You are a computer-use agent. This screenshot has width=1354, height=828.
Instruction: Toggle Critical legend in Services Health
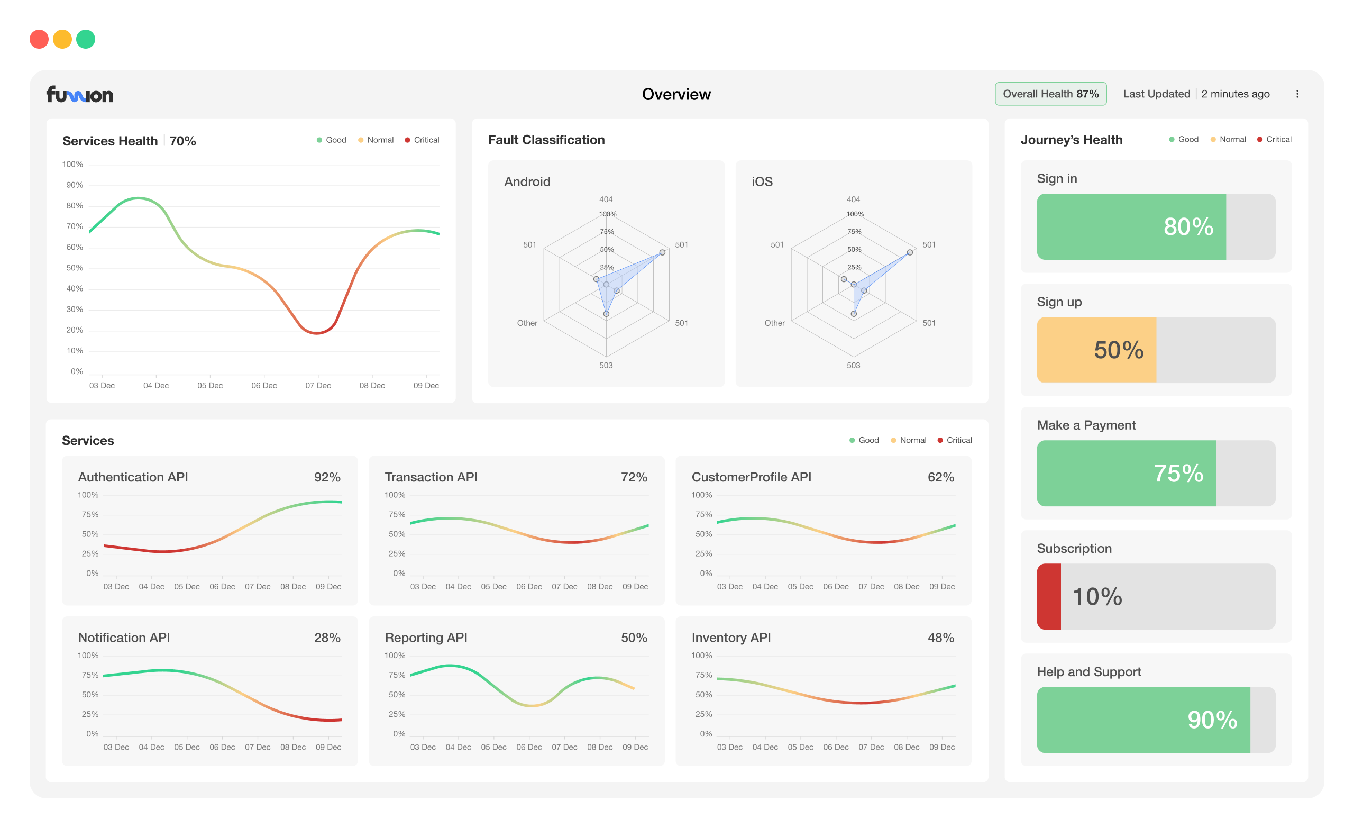[x=422, y=140]
